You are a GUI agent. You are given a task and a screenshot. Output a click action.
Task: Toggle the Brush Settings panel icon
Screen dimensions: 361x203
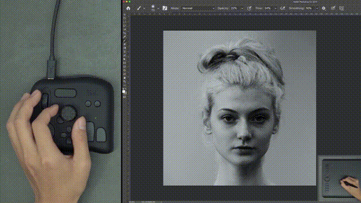165,8
